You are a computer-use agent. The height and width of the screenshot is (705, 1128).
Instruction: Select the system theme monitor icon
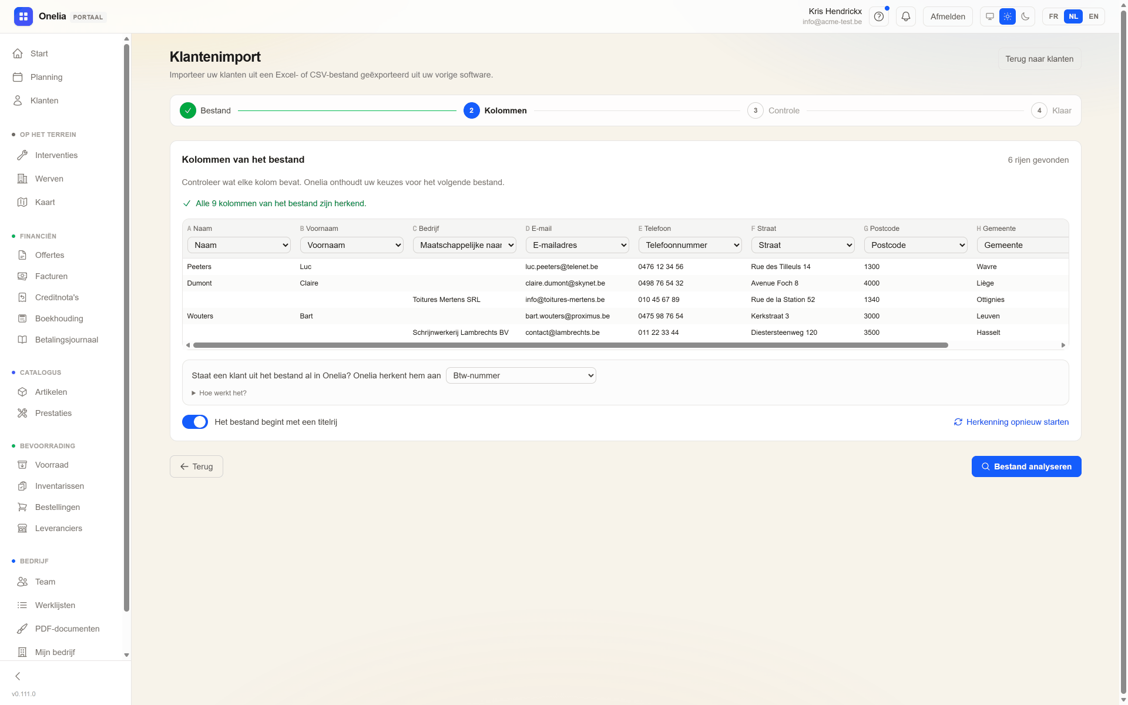[x=990, y=16]
